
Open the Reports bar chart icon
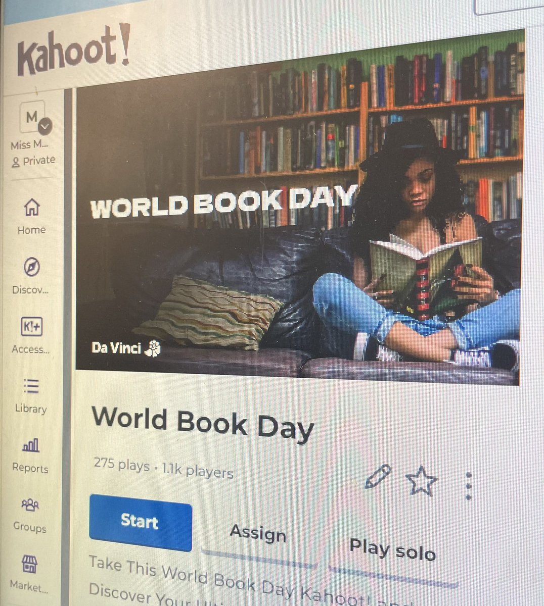[31, 445]
